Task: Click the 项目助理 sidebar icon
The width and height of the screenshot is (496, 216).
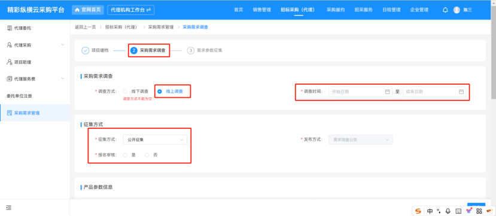Action: pyautogui.click(x=10, y=62)
